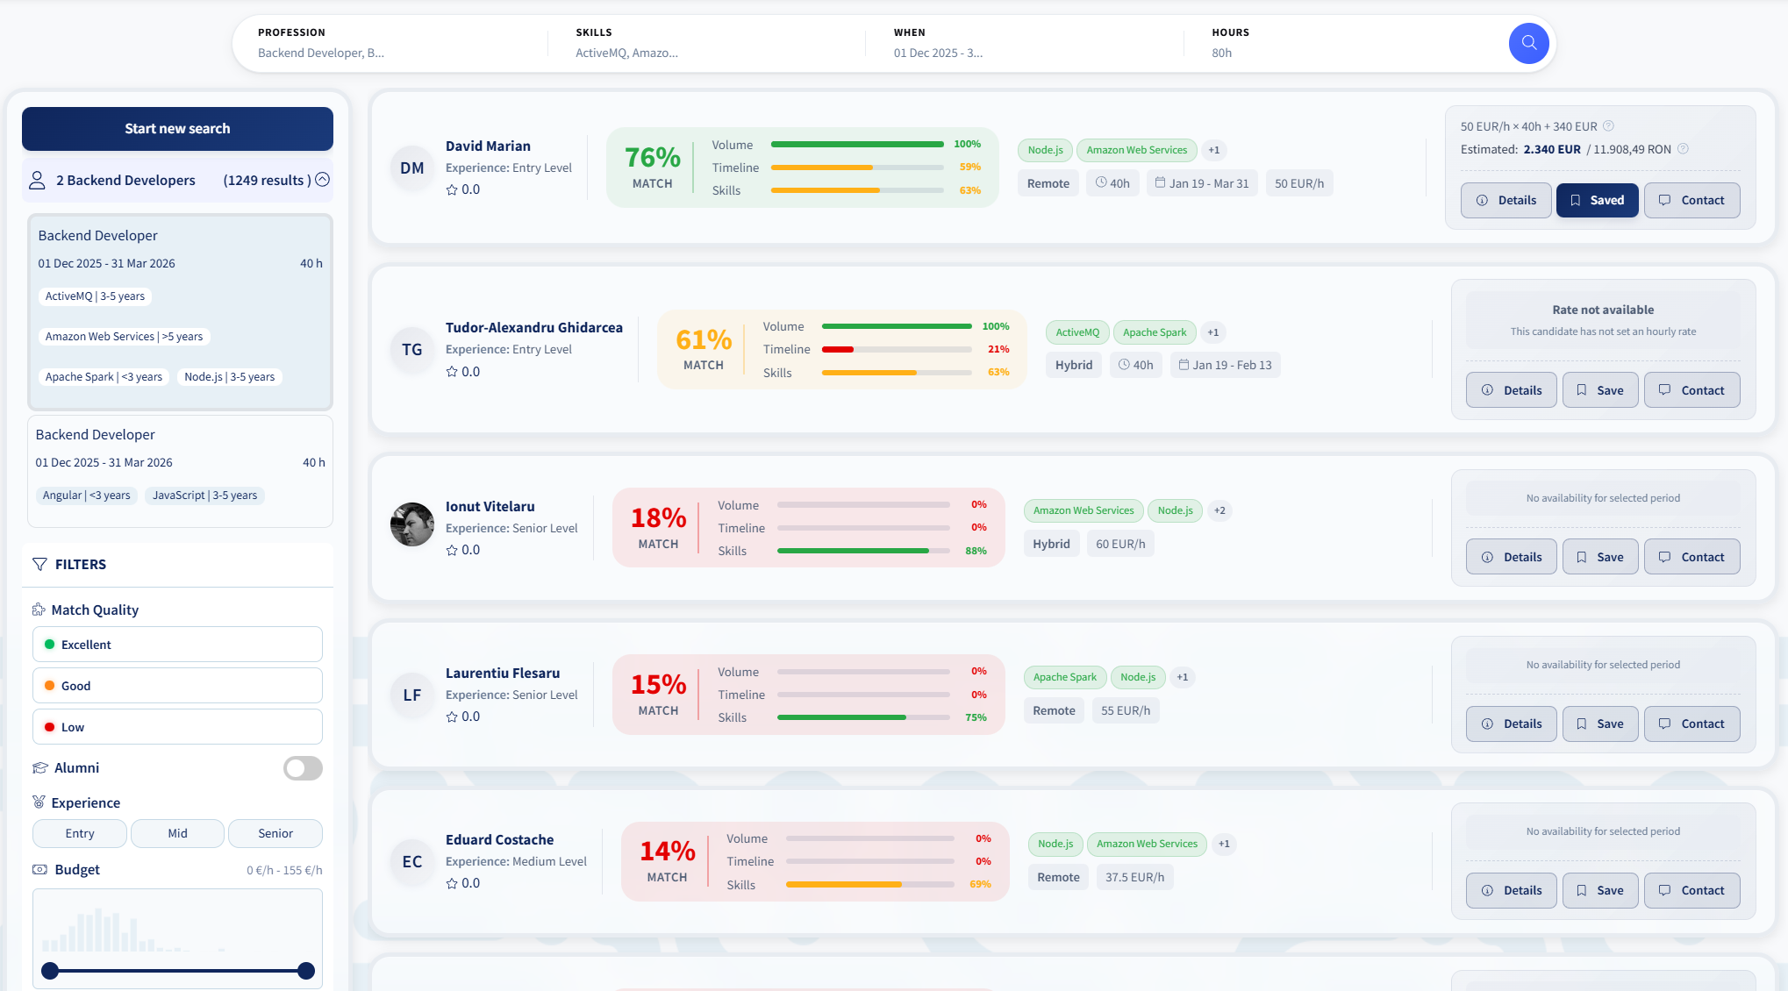The height and width of the screenshot is (991, 1788).
Task: Click the right handle of Budget slider
Action: (306, 971)
